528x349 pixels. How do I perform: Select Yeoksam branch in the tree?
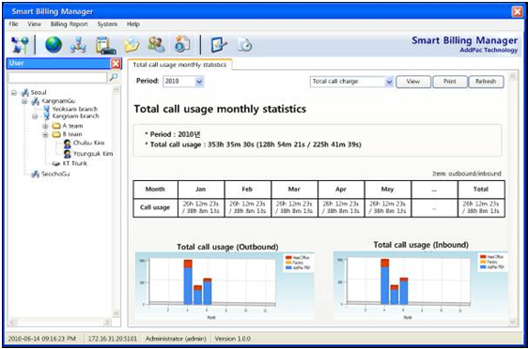coord(75,109)
